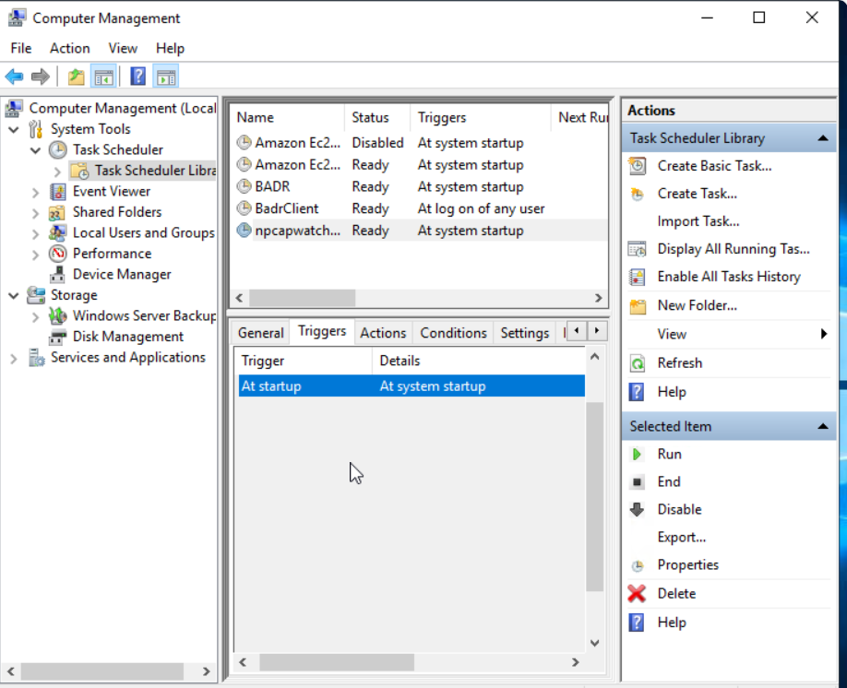This screenshot has width=847, height=688.
Task: Click Display All Running Tasks icon
Action: (637, 249)
